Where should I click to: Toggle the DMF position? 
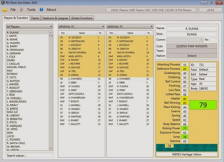coord(195,146)
